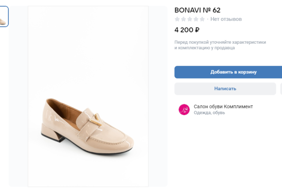Click the second rating star
Viewport: 282px width, 188px height.
[x=183, y=19]
